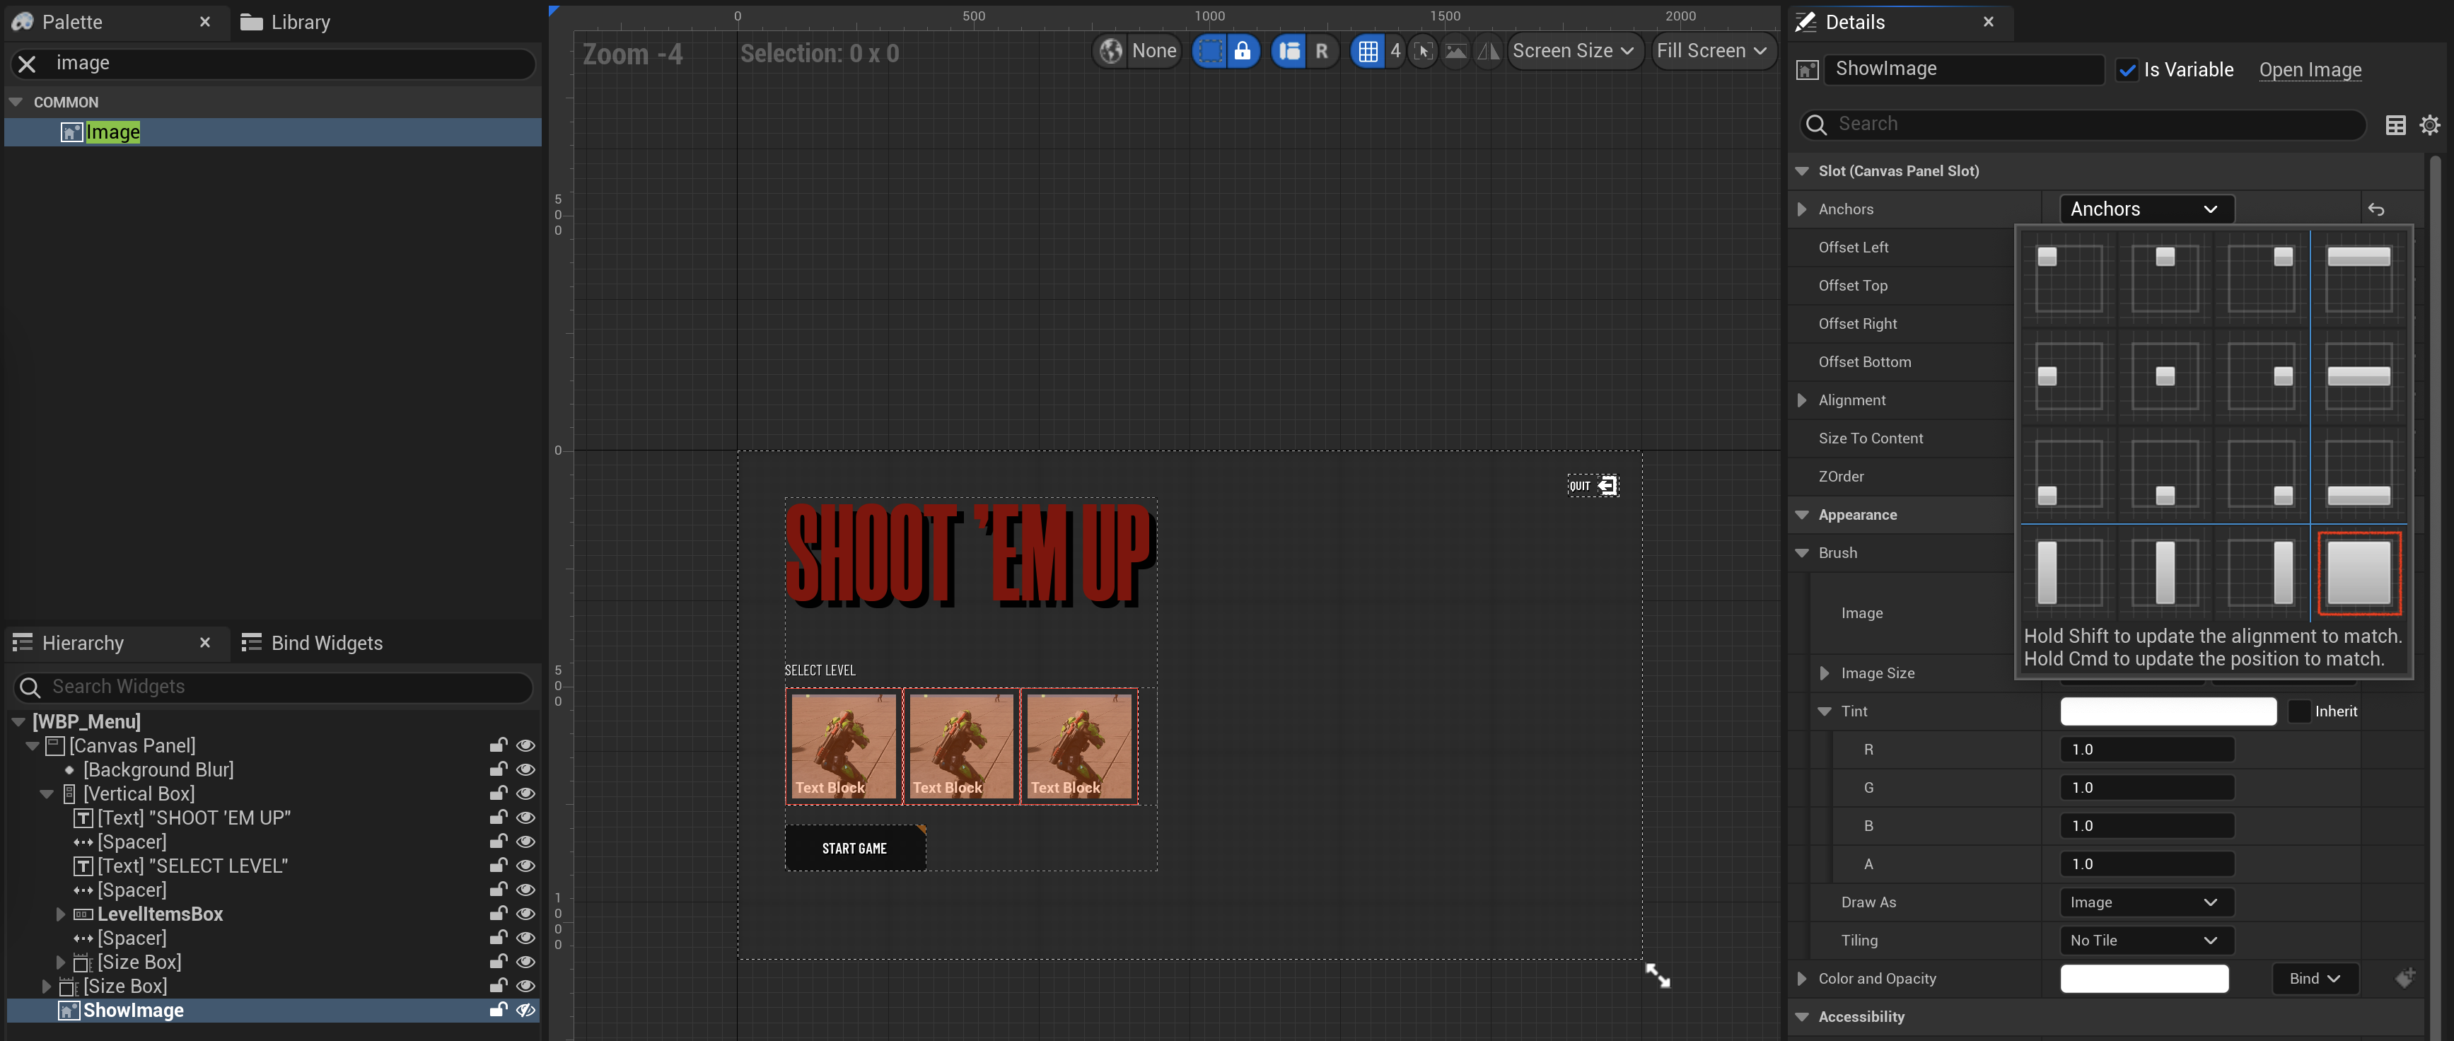The height and width of the screenshot is (1041, 2454).
Task: Select the full-stretch fill anchor preset
Action: point(2359,572)
